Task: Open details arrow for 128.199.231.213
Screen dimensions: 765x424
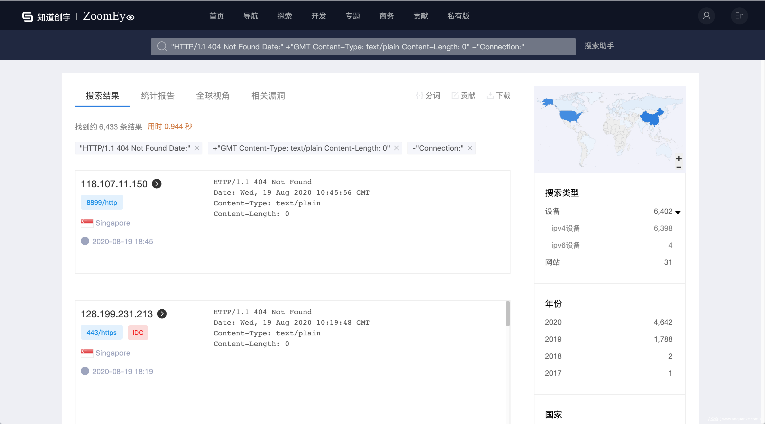Action: [x=162, y=314]
